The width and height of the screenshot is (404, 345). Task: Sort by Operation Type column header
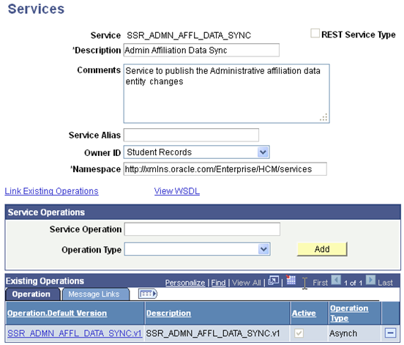[349, 313]
